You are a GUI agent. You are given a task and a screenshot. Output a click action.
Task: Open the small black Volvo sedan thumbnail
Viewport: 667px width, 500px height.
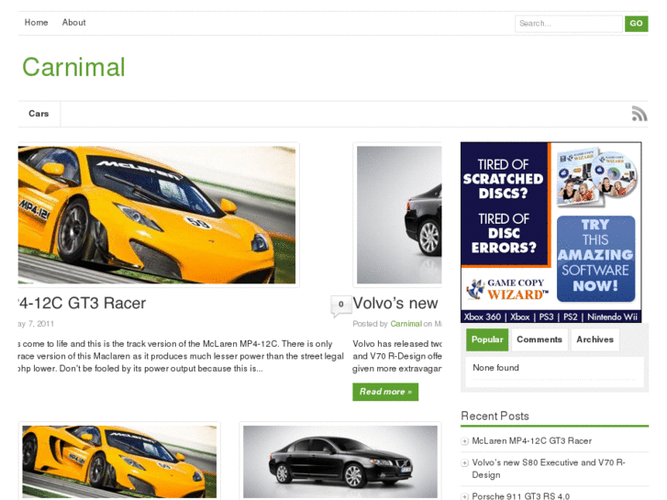[x=340, y=461]
